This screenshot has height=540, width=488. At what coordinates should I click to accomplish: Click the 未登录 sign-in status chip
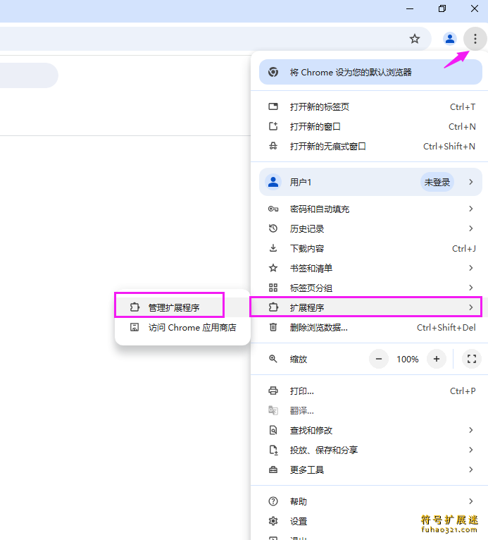[437, 182]
